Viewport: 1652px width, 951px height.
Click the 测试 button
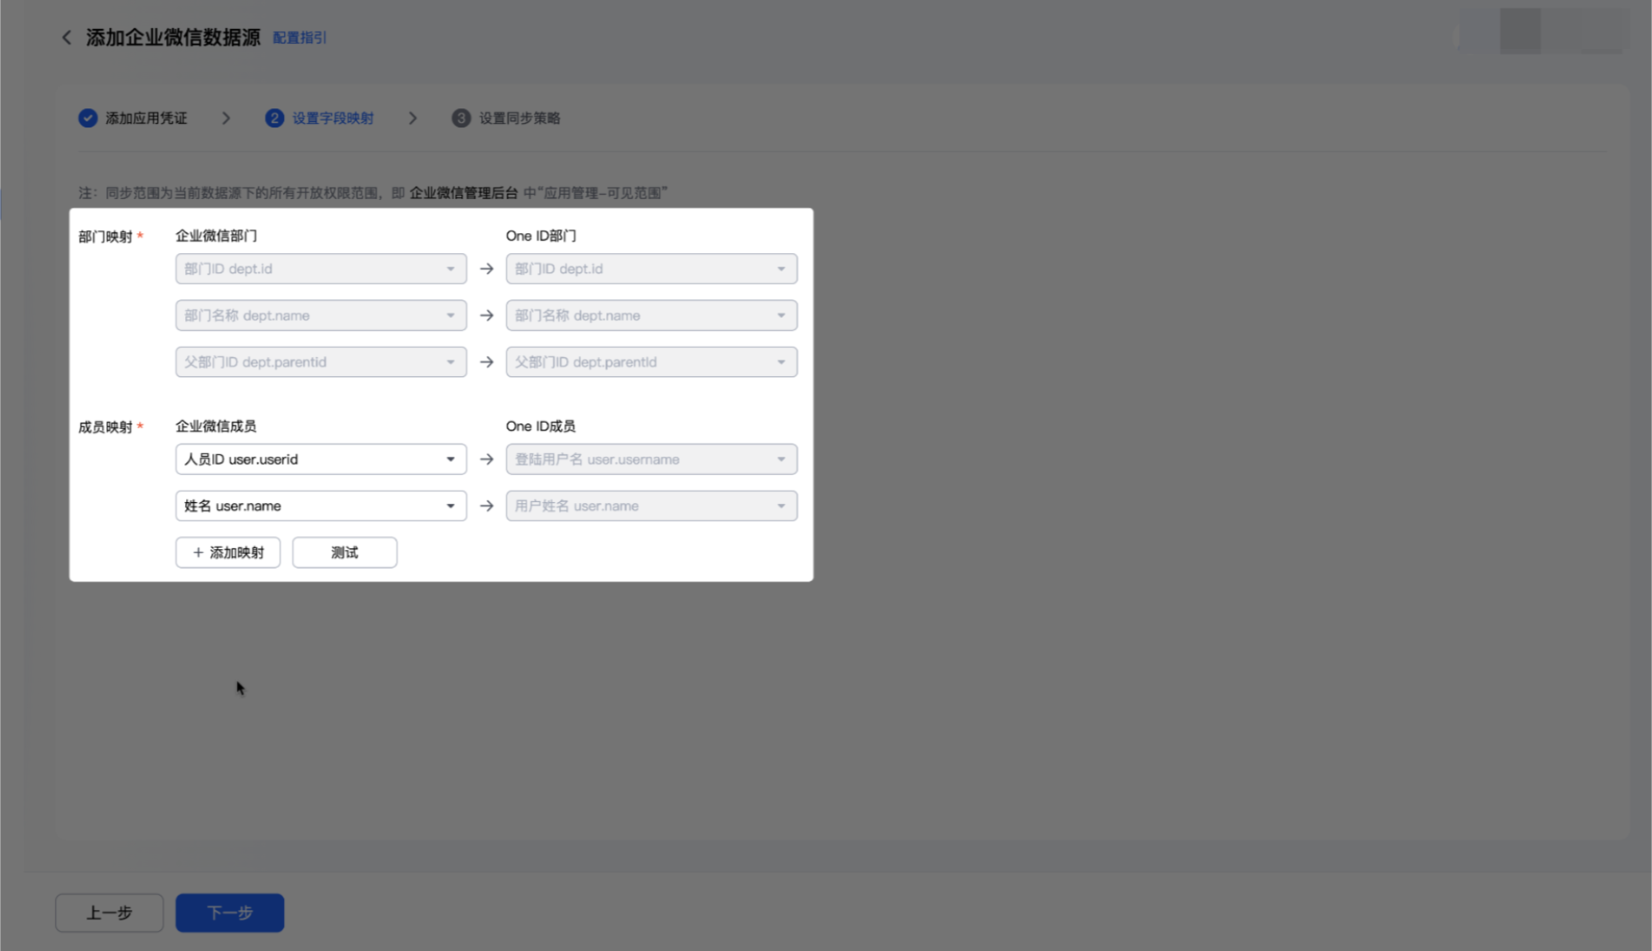(x=344, y=553)
